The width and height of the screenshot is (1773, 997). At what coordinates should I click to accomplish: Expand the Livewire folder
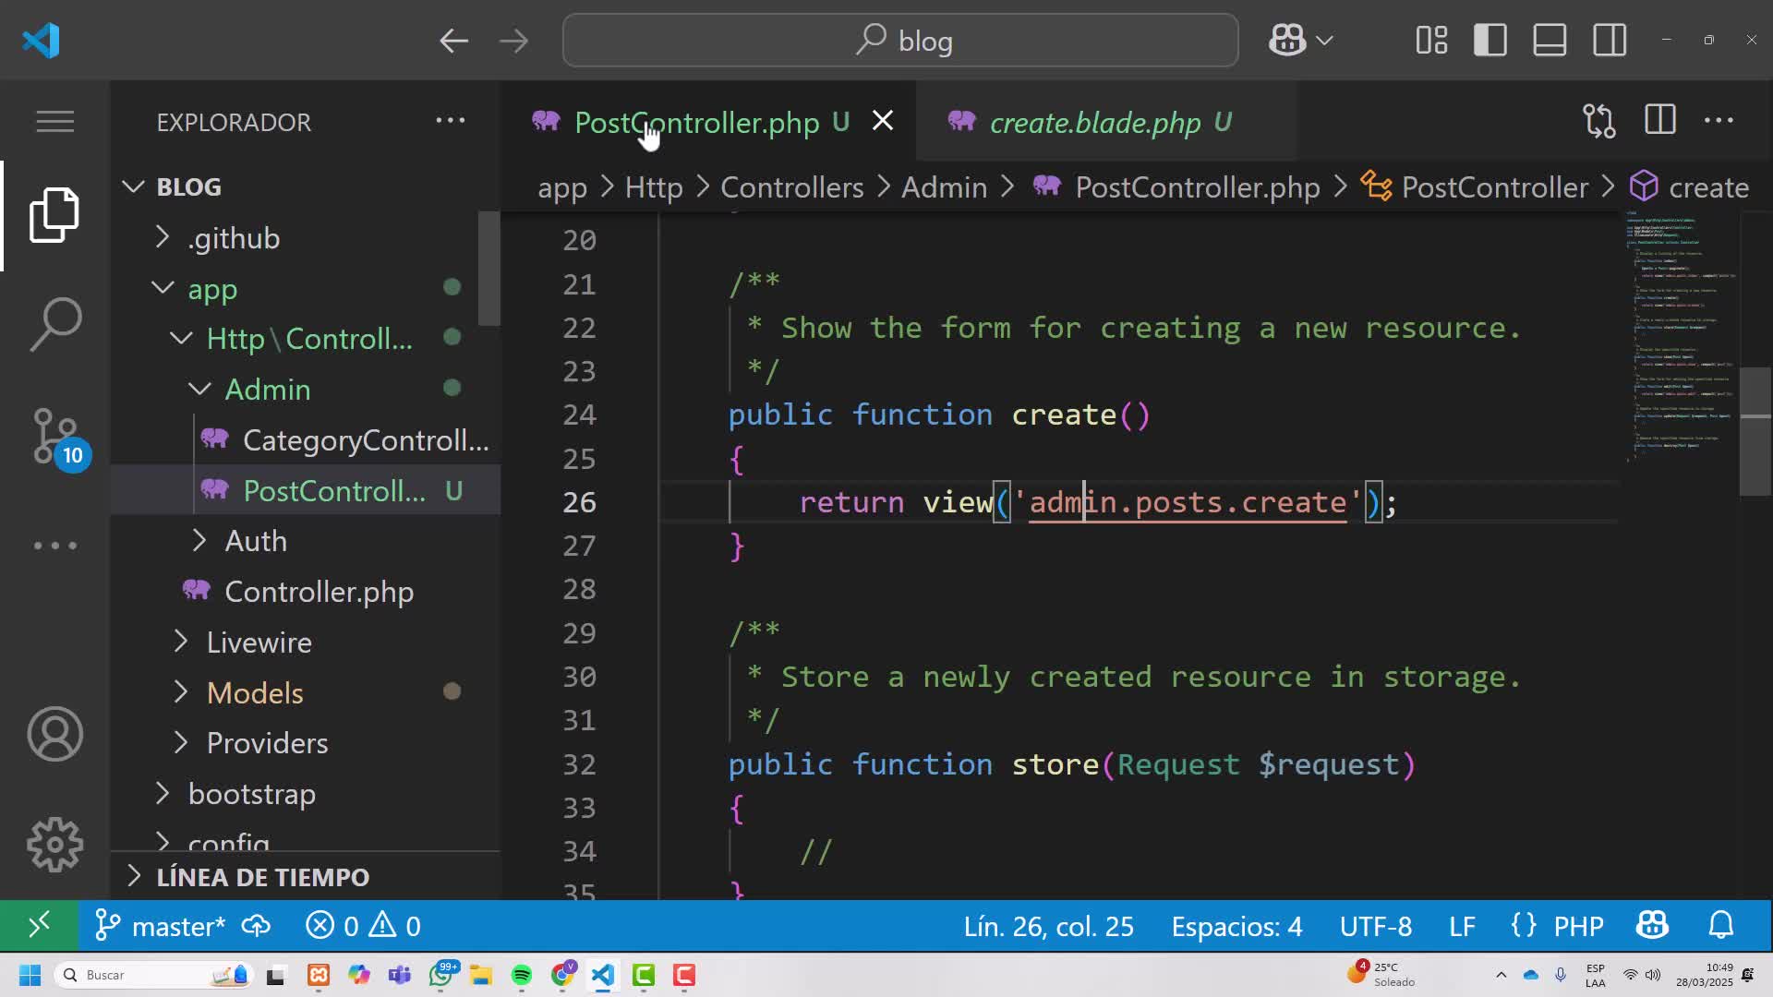pos(259,642)
